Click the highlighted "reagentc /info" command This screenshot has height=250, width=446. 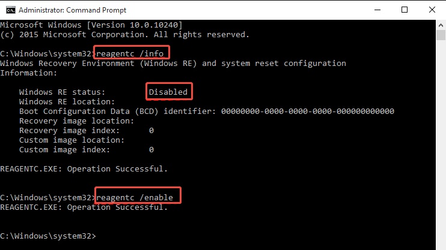click(x=132, y=53)
